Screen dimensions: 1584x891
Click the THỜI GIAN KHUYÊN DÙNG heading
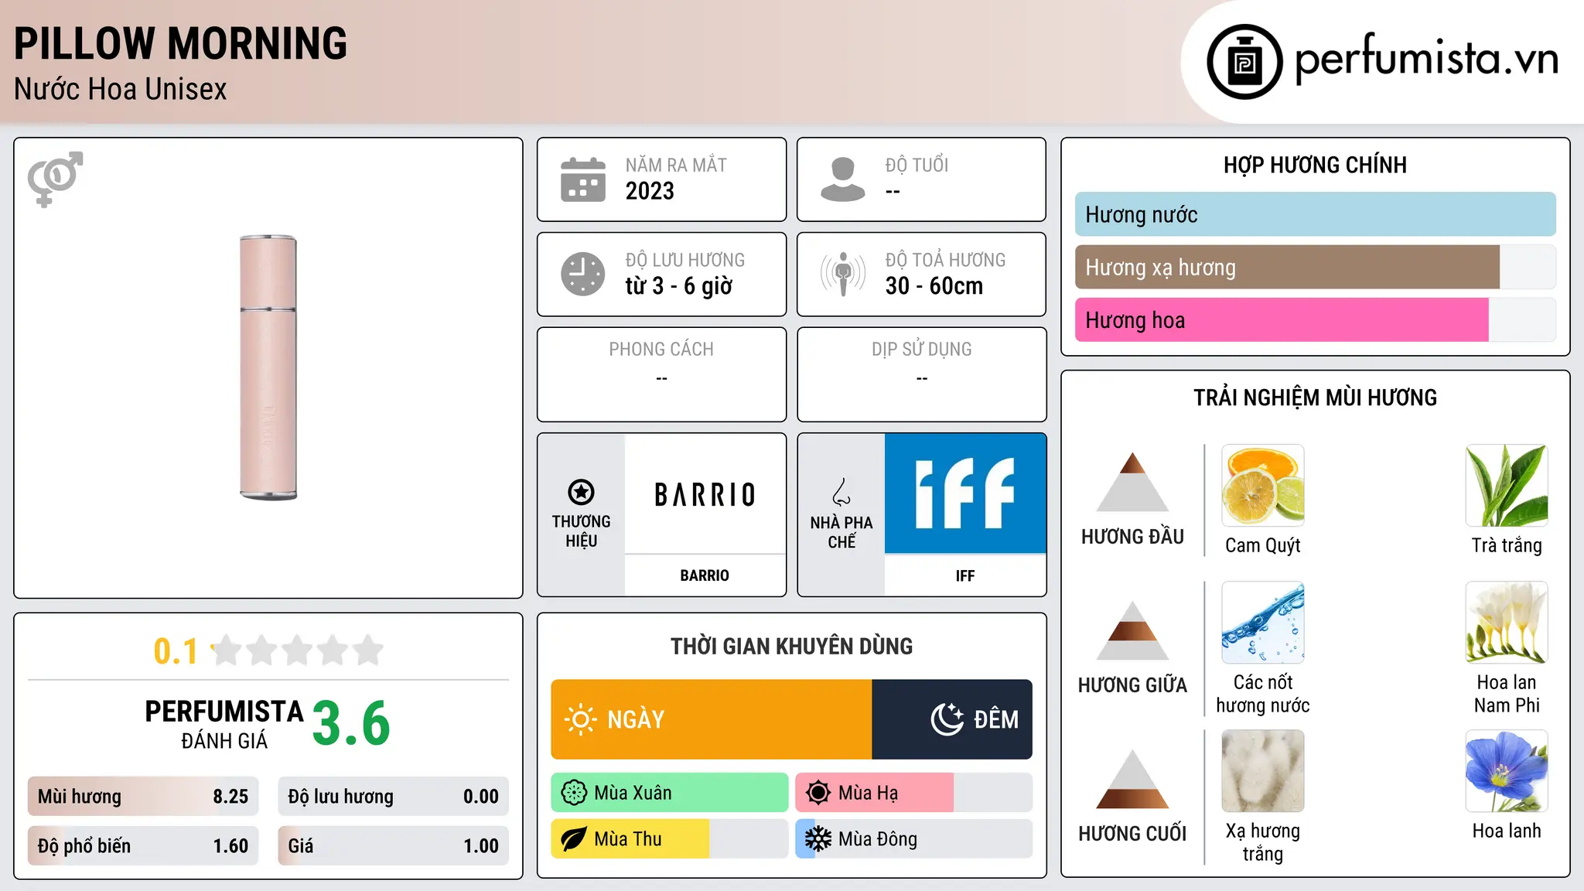(x=791, y=646)
